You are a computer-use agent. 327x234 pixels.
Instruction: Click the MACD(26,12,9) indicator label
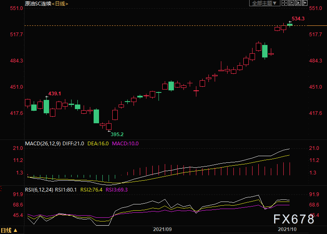[43, 144]
